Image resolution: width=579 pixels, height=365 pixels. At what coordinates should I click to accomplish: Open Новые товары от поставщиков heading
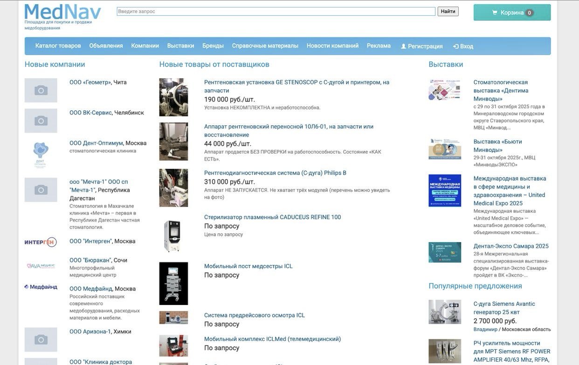tap(214, 64)
